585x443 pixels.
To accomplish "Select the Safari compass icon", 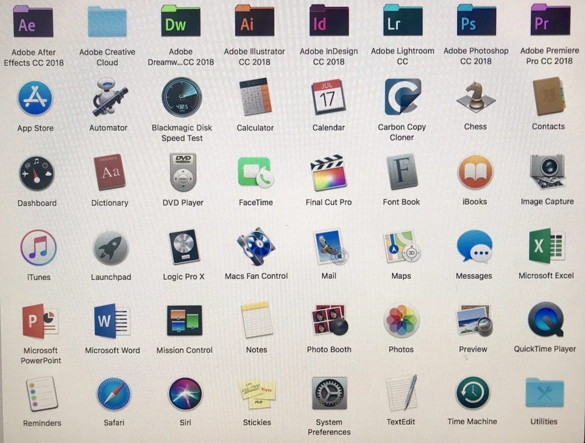I will point(114,394).
